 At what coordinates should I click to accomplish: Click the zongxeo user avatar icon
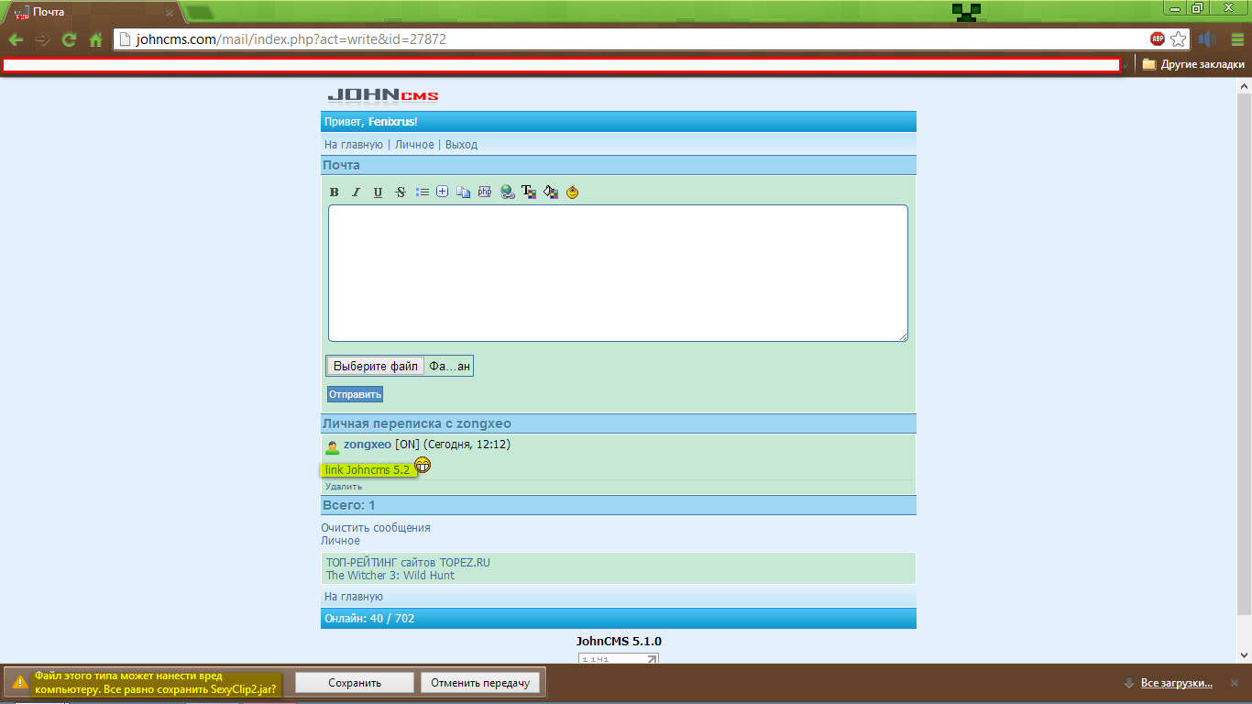point(333,446)
